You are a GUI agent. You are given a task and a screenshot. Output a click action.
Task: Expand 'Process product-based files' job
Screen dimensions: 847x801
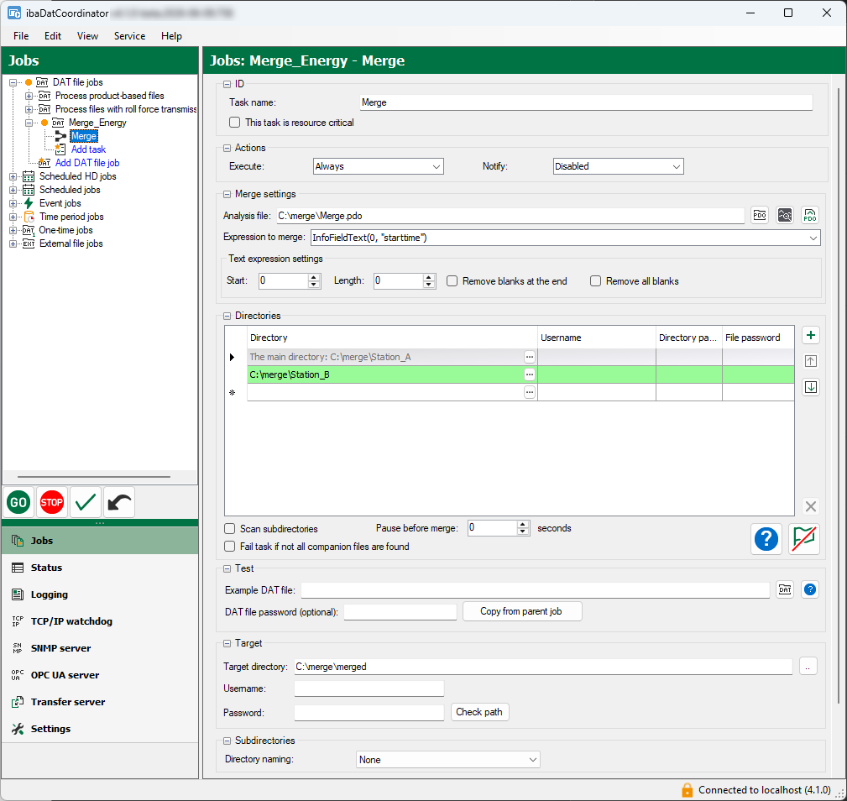29,97
